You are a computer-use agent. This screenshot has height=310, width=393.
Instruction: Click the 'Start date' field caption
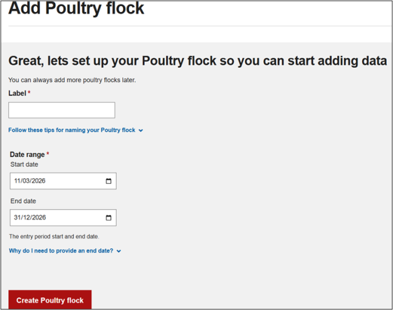(24, 164)
